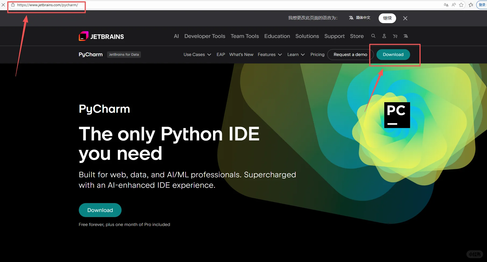The image size is (487, 262).
Task: Click Download button in PyCharm navigation bar
Action: tap(393, 55)
